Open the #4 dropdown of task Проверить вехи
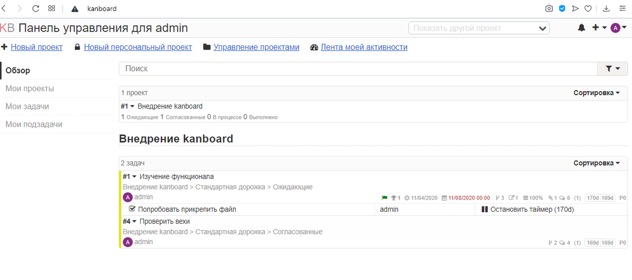The width and height of the screenshot is (632, 280). click(130, 221)
